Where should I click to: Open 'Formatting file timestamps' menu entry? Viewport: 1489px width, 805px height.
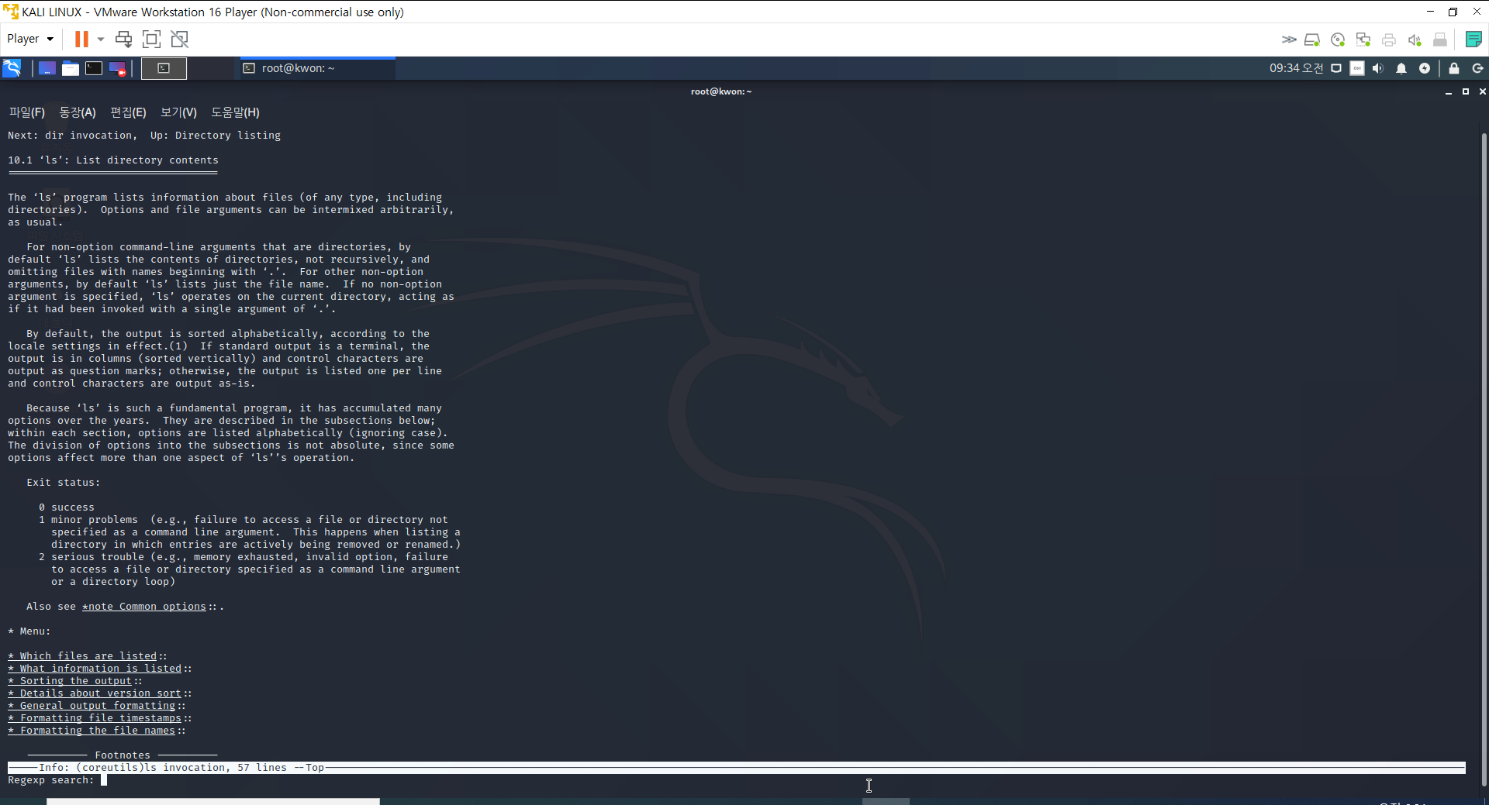(x=95, y=718)
